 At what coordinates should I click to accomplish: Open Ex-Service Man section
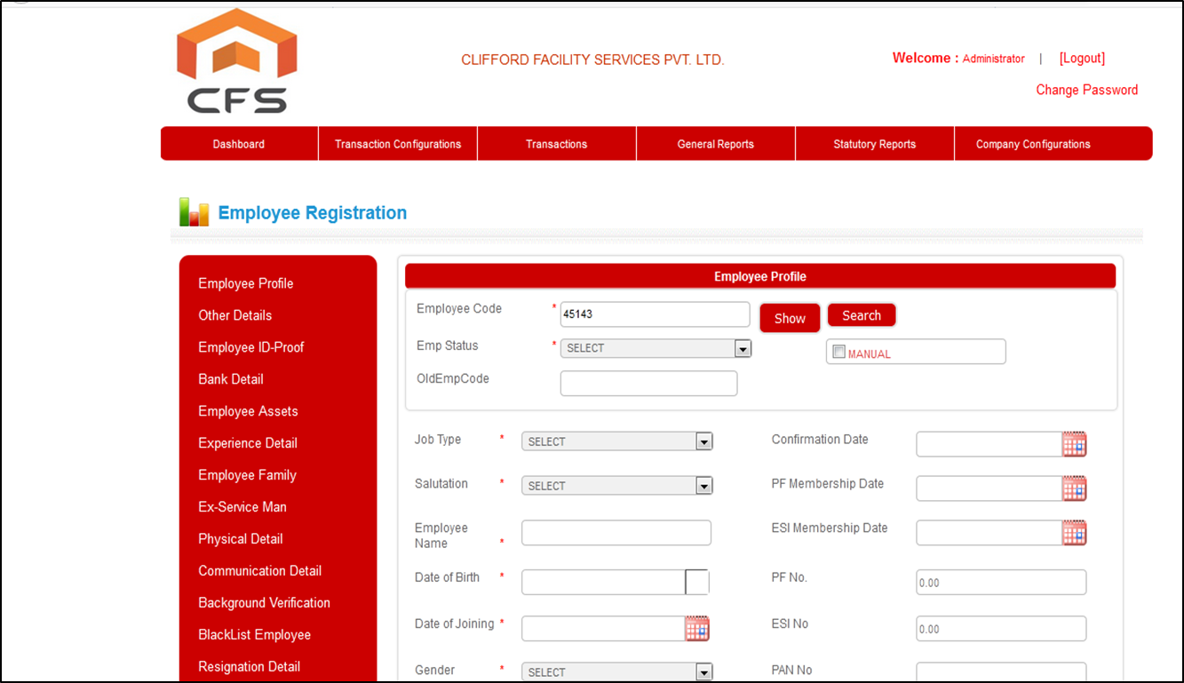point(242,507)
